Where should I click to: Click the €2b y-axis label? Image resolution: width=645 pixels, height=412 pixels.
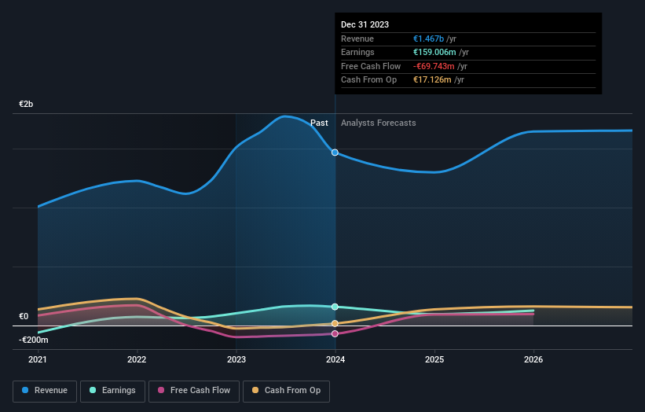[x=26, y=104]
